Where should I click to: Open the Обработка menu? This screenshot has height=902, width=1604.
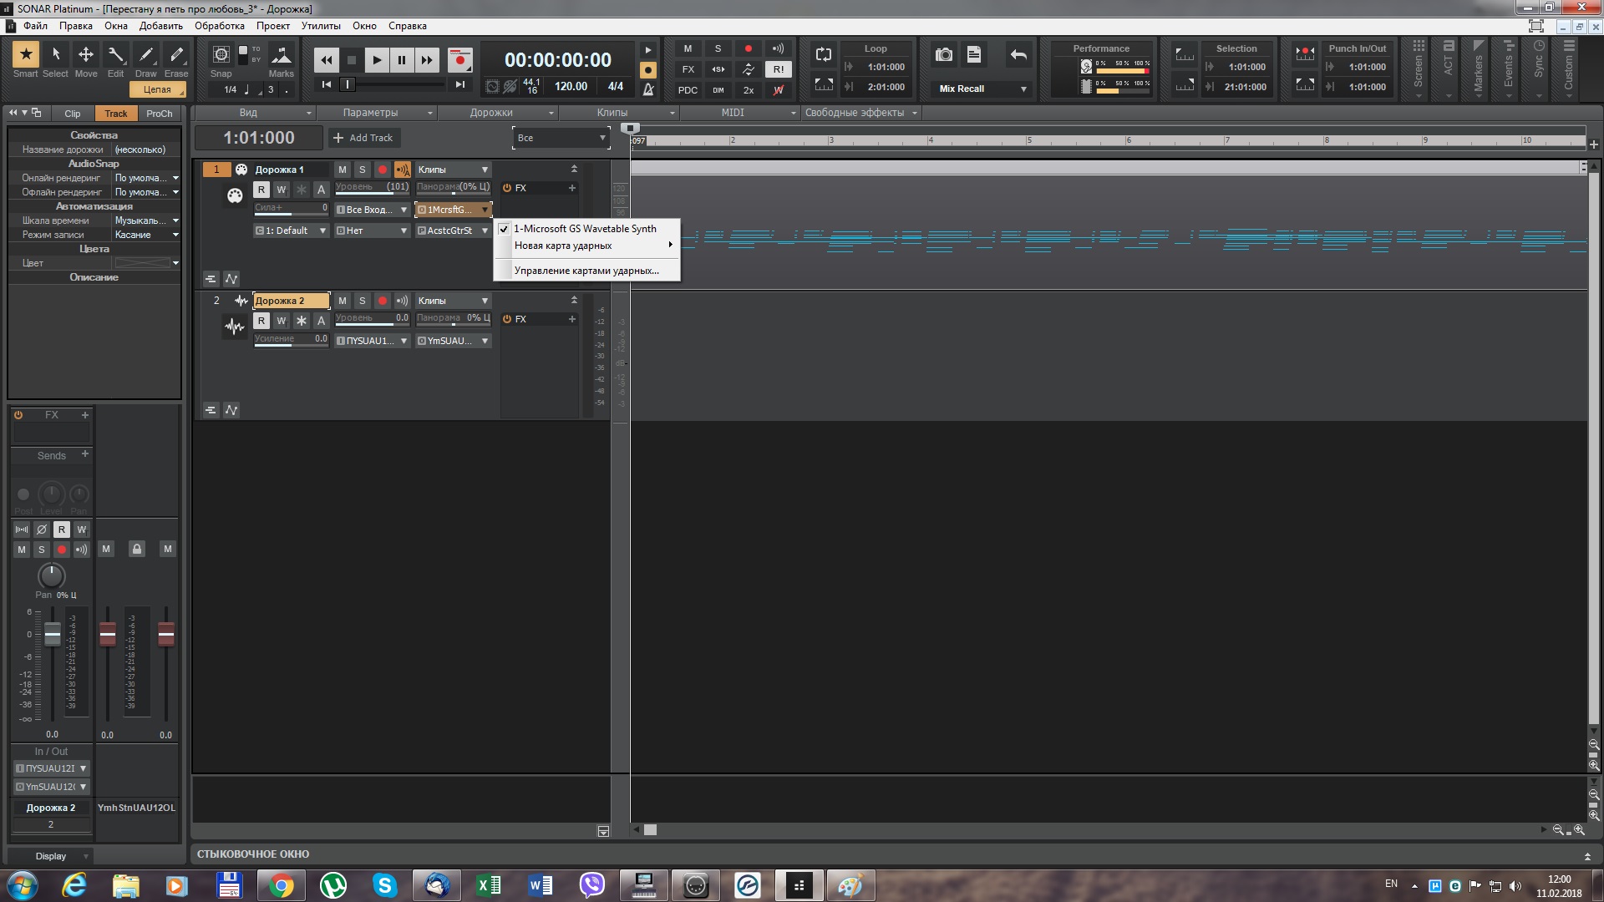coord(220,26)
